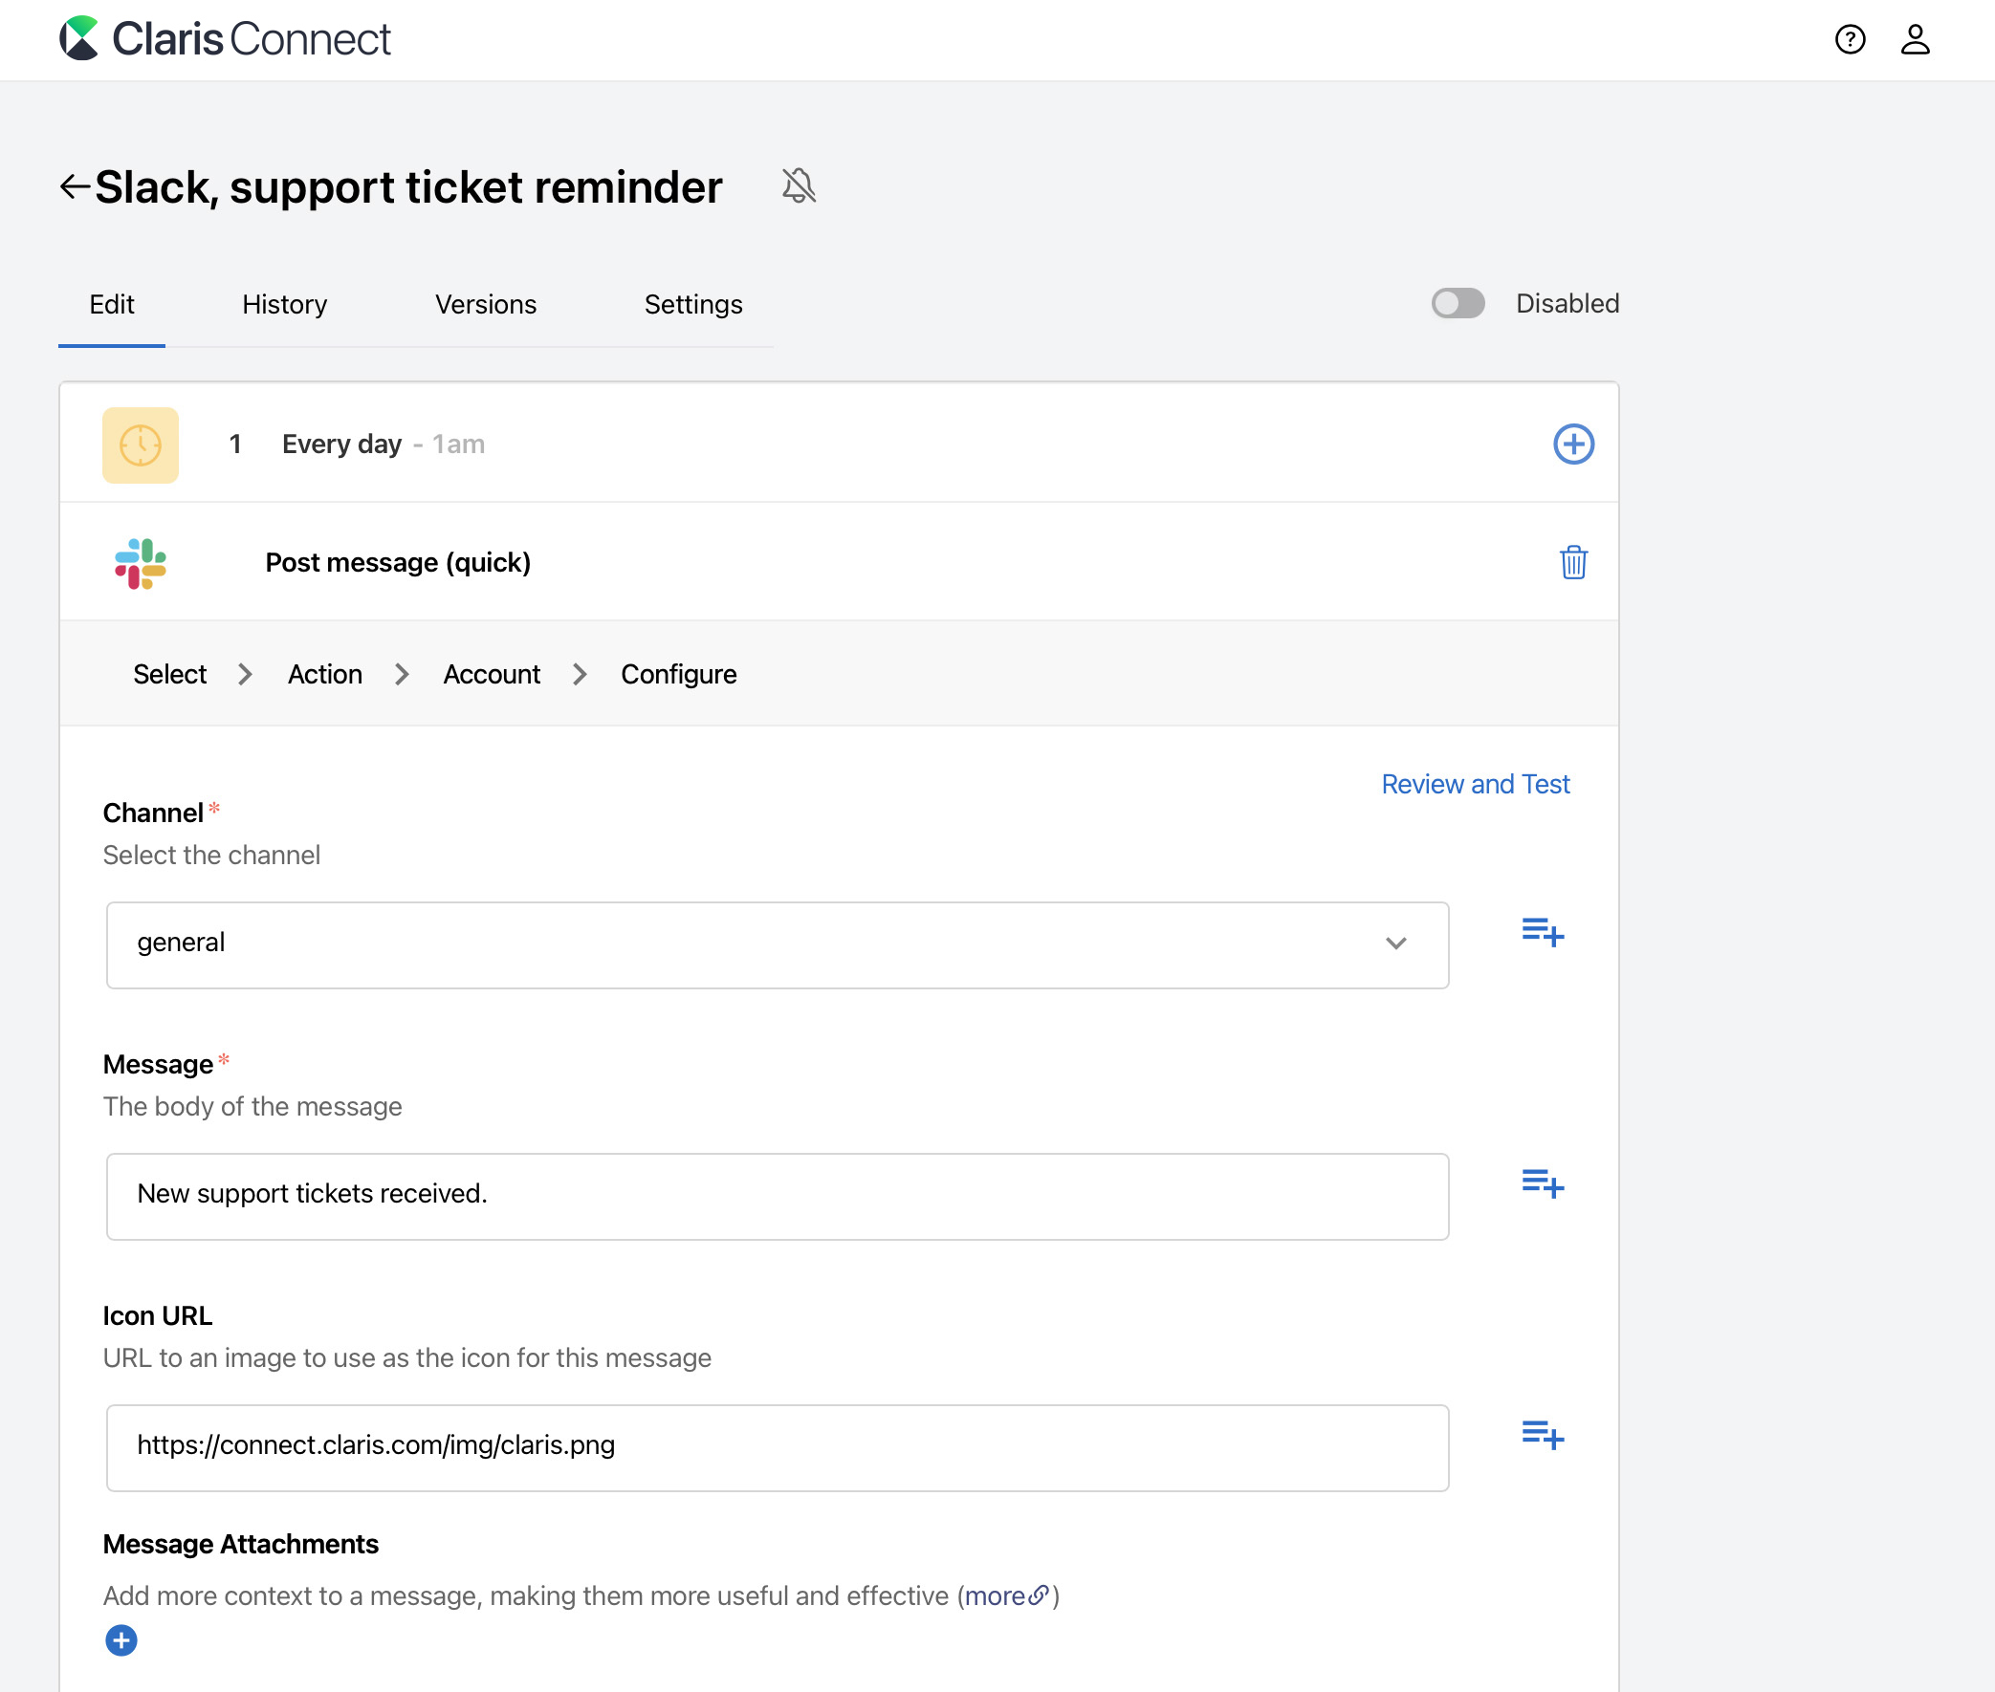
Task: Open the help question mark icon
Action: (x=1849, y=39)
